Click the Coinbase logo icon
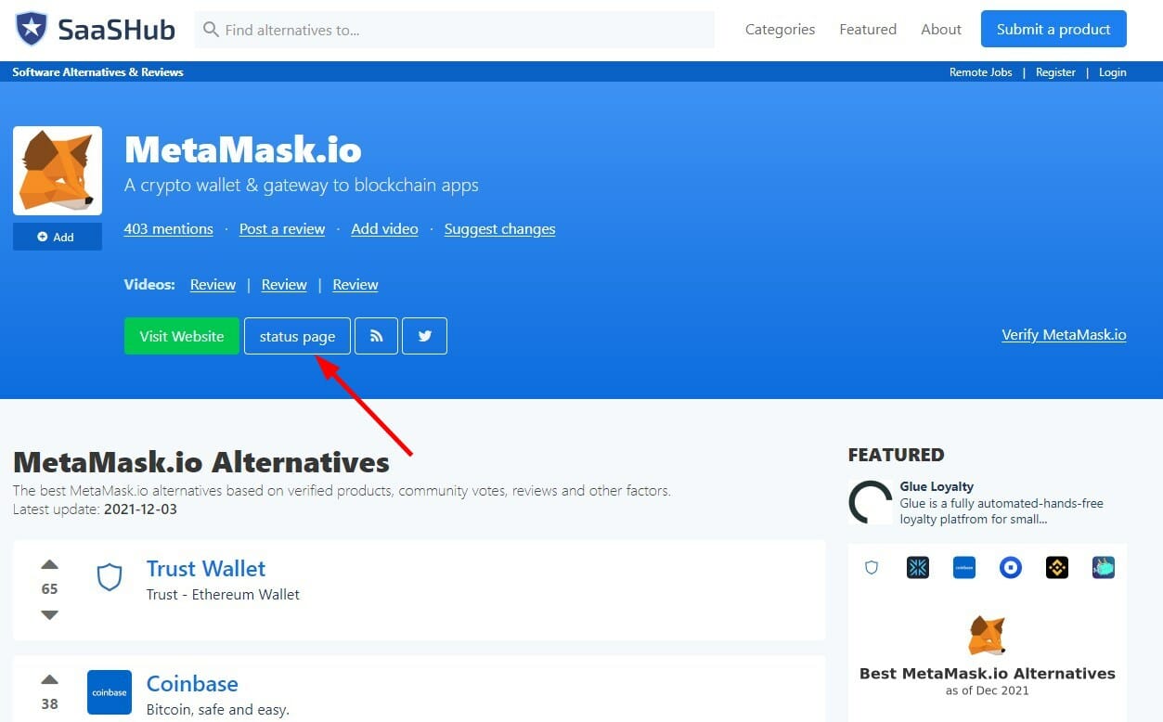The width and height of the screenshot is (1163, 722). [x=110, y=692]
